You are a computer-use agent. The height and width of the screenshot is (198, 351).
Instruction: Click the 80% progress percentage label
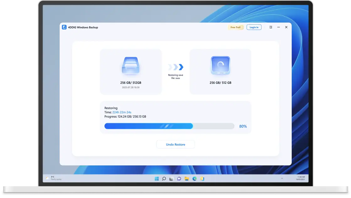[243, 126]
